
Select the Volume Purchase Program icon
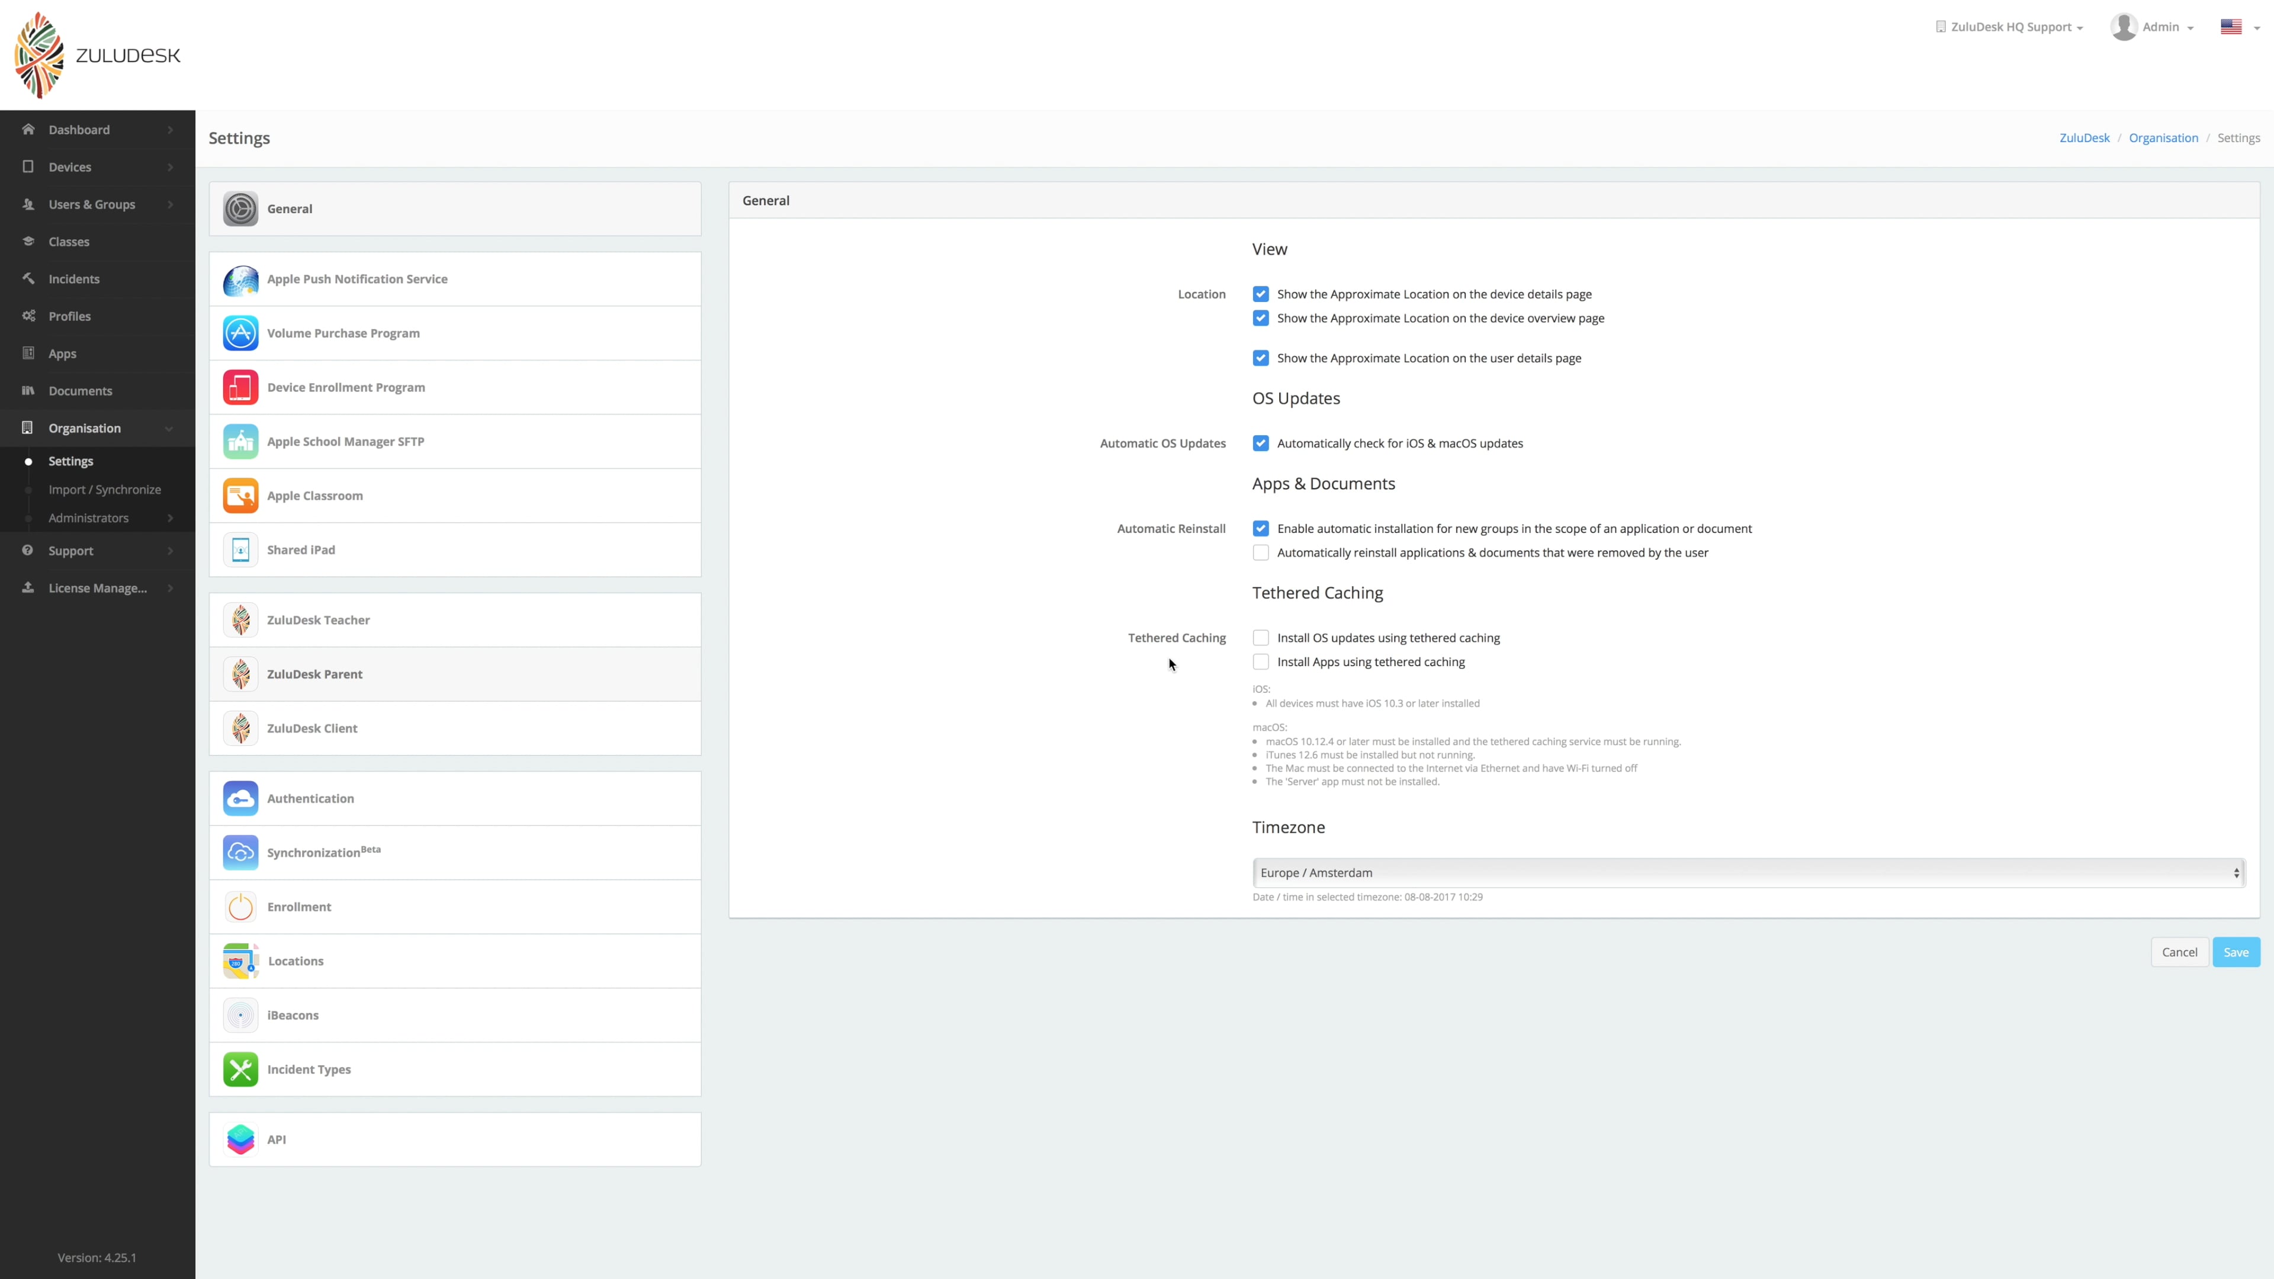pos(240,333)
